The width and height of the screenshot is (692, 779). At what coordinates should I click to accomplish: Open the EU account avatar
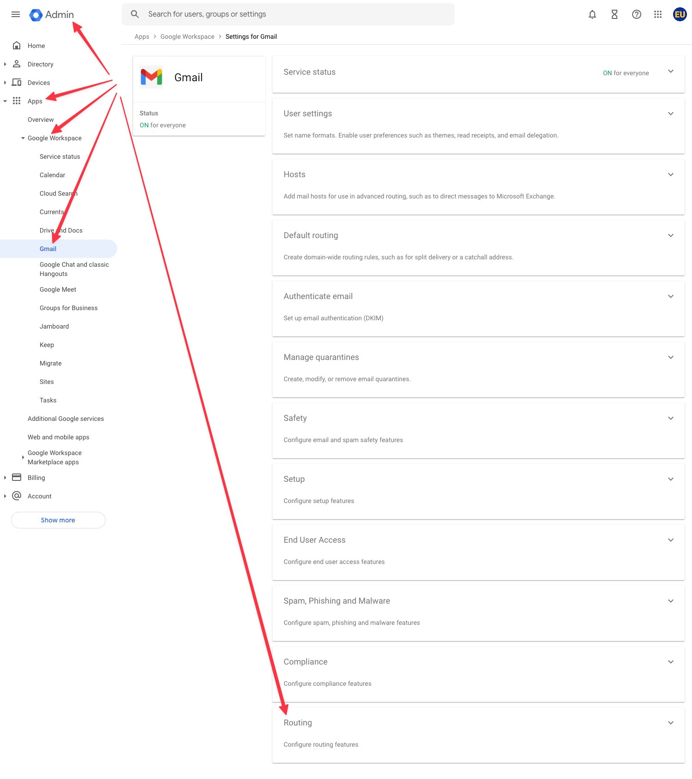coord(680,14)
